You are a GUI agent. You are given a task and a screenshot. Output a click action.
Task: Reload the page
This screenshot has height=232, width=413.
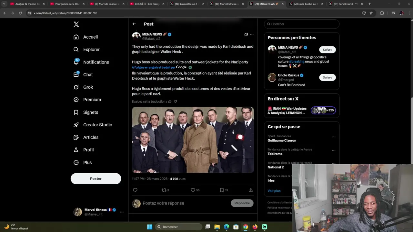tap(20, 13)
